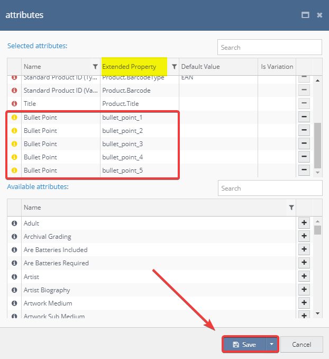Click scroll-up arrow of Selected attributes list
329x359 pixels.
[317, 80]
